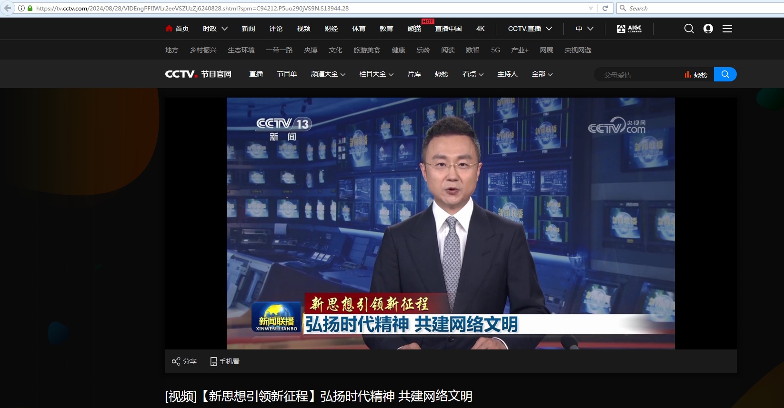
Task: Click the blue search button
Action: [x=725, y=74]
